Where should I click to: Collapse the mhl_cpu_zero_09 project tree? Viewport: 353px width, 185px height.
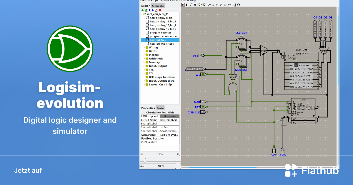pyautogui.click(x=143, y=14)
